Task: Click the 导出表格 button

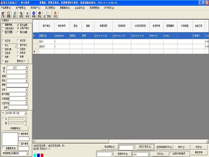Action: pos(110,147)
